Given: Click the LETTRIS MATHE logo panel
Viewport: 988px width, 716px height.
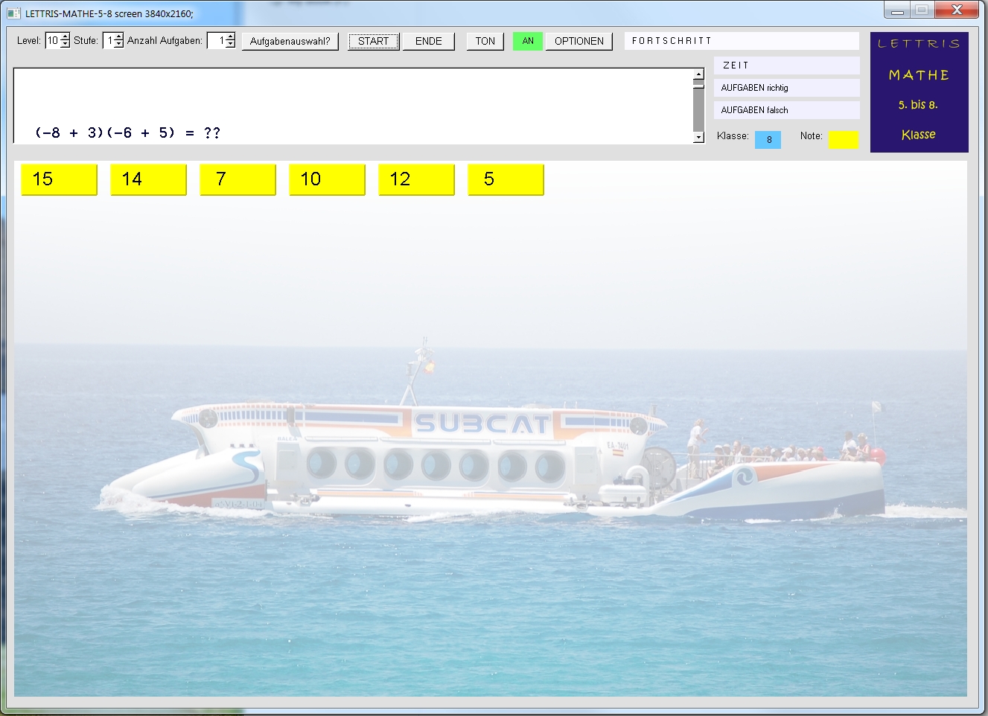Looking at the screenshot, I should pyautogui.click(x=919, y=92).
